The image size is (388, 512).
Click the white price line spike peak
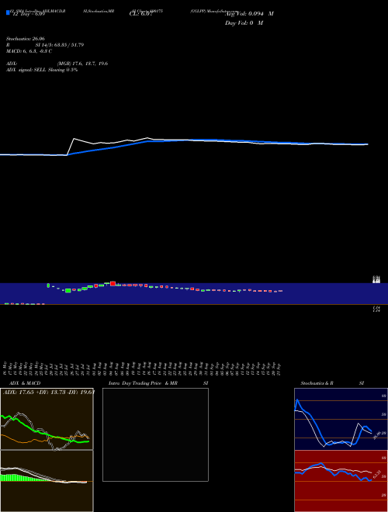pyautogui.click(x=74, y=139)
